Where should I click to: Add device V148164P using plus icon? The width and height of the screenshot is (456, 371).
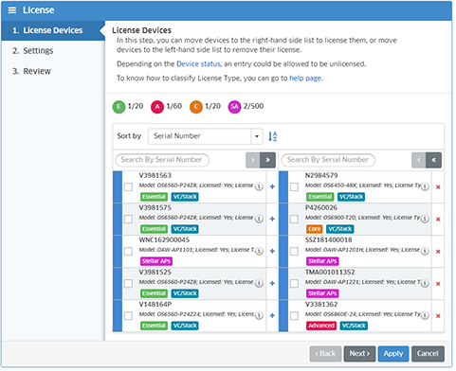(x=272, y=316)
